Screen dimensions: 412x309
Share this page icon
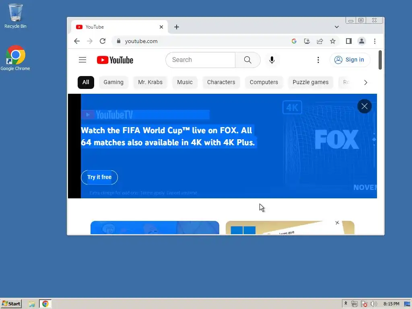click(320, 41)
